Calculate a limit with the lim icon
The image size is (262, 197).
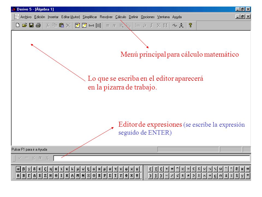click(x=138, y=25)
